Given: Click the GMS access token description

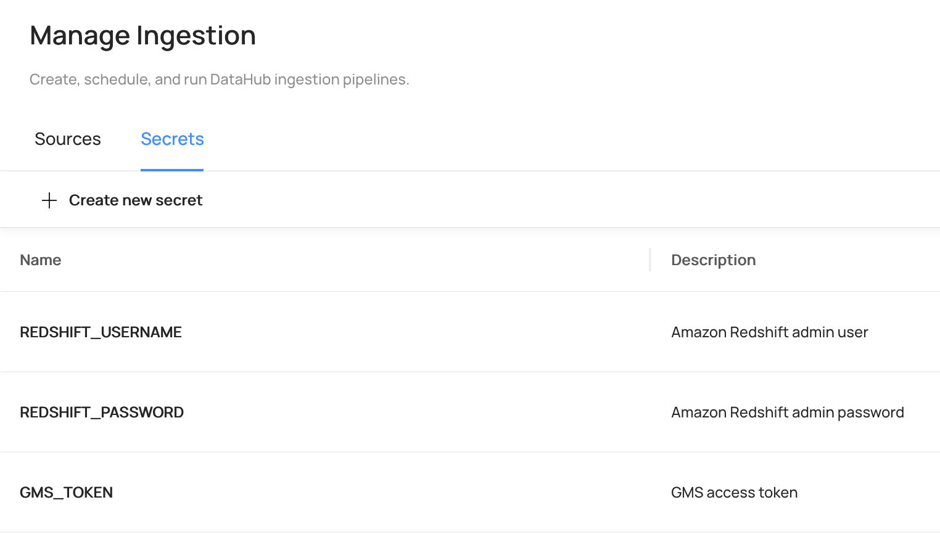Looking at the screenshot, I should tap(734, 493).
